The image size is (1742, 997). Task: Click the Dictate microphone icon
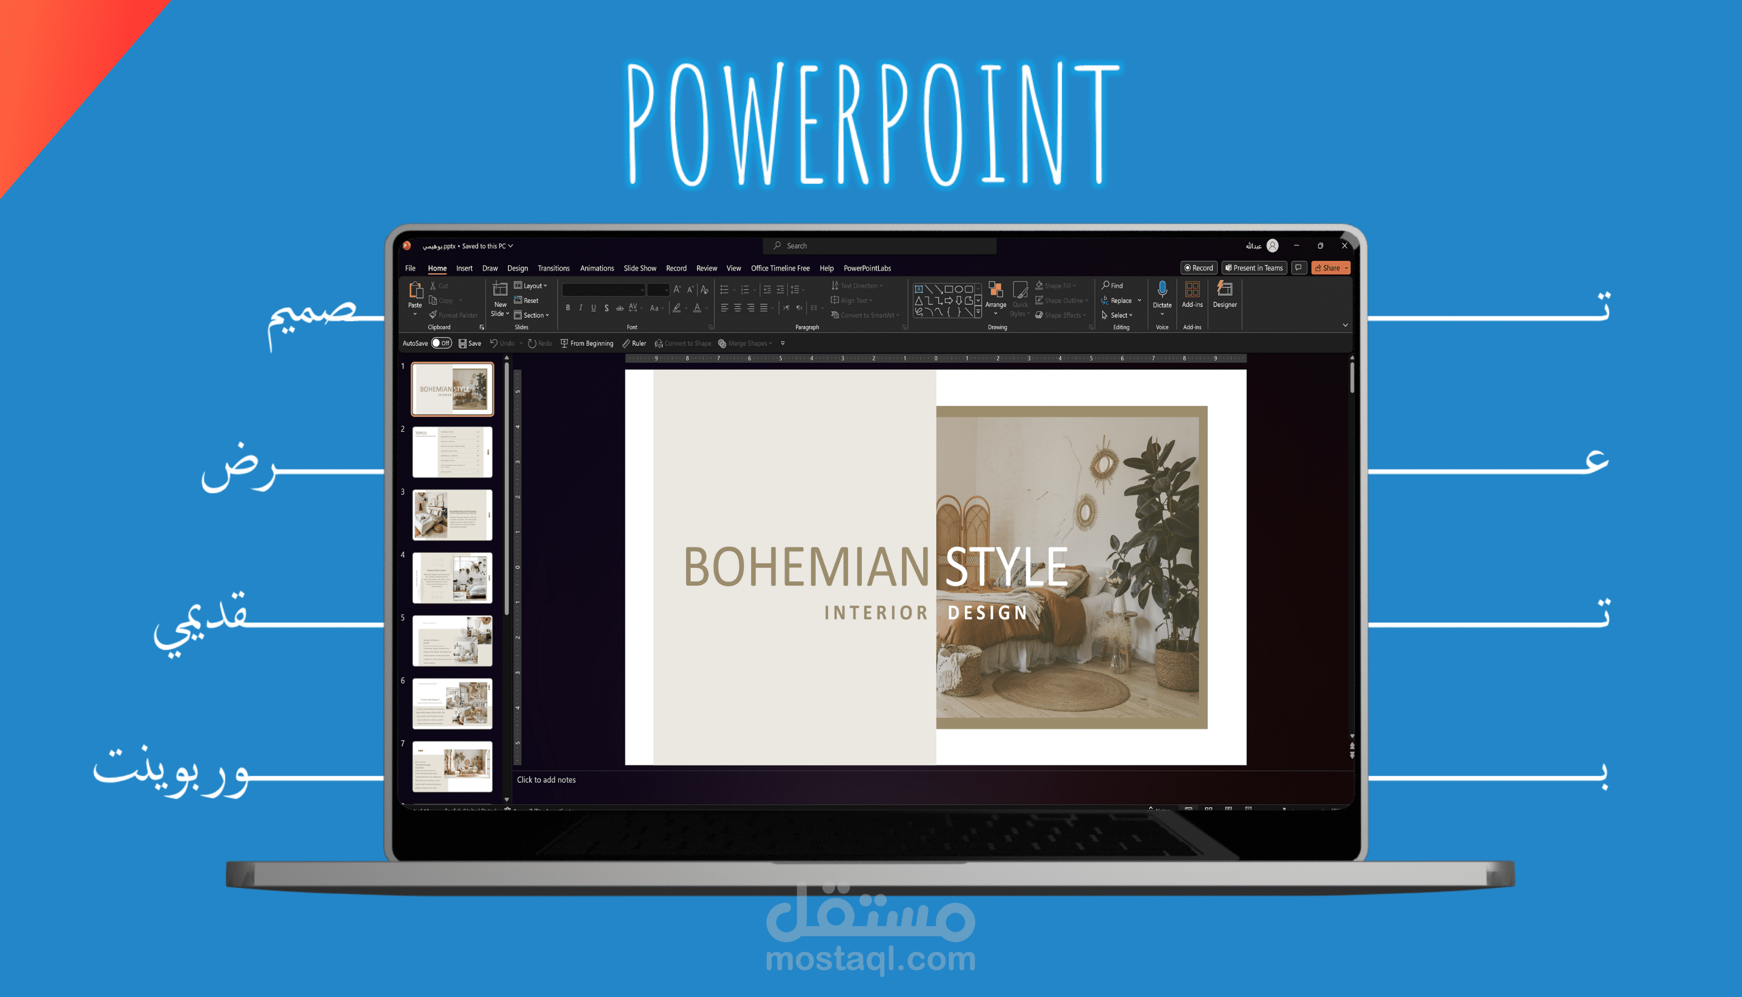point(1162,290)
